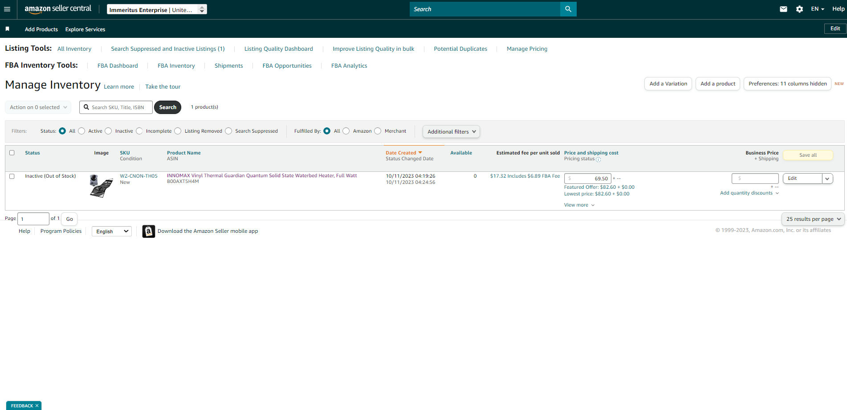Select the Active status radio button
This screenshot has width=847, height=410.
click(x=81, y=131)
